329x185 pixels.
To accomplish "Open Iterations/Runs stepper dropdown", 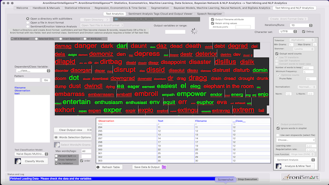I will tap(310, 25).
